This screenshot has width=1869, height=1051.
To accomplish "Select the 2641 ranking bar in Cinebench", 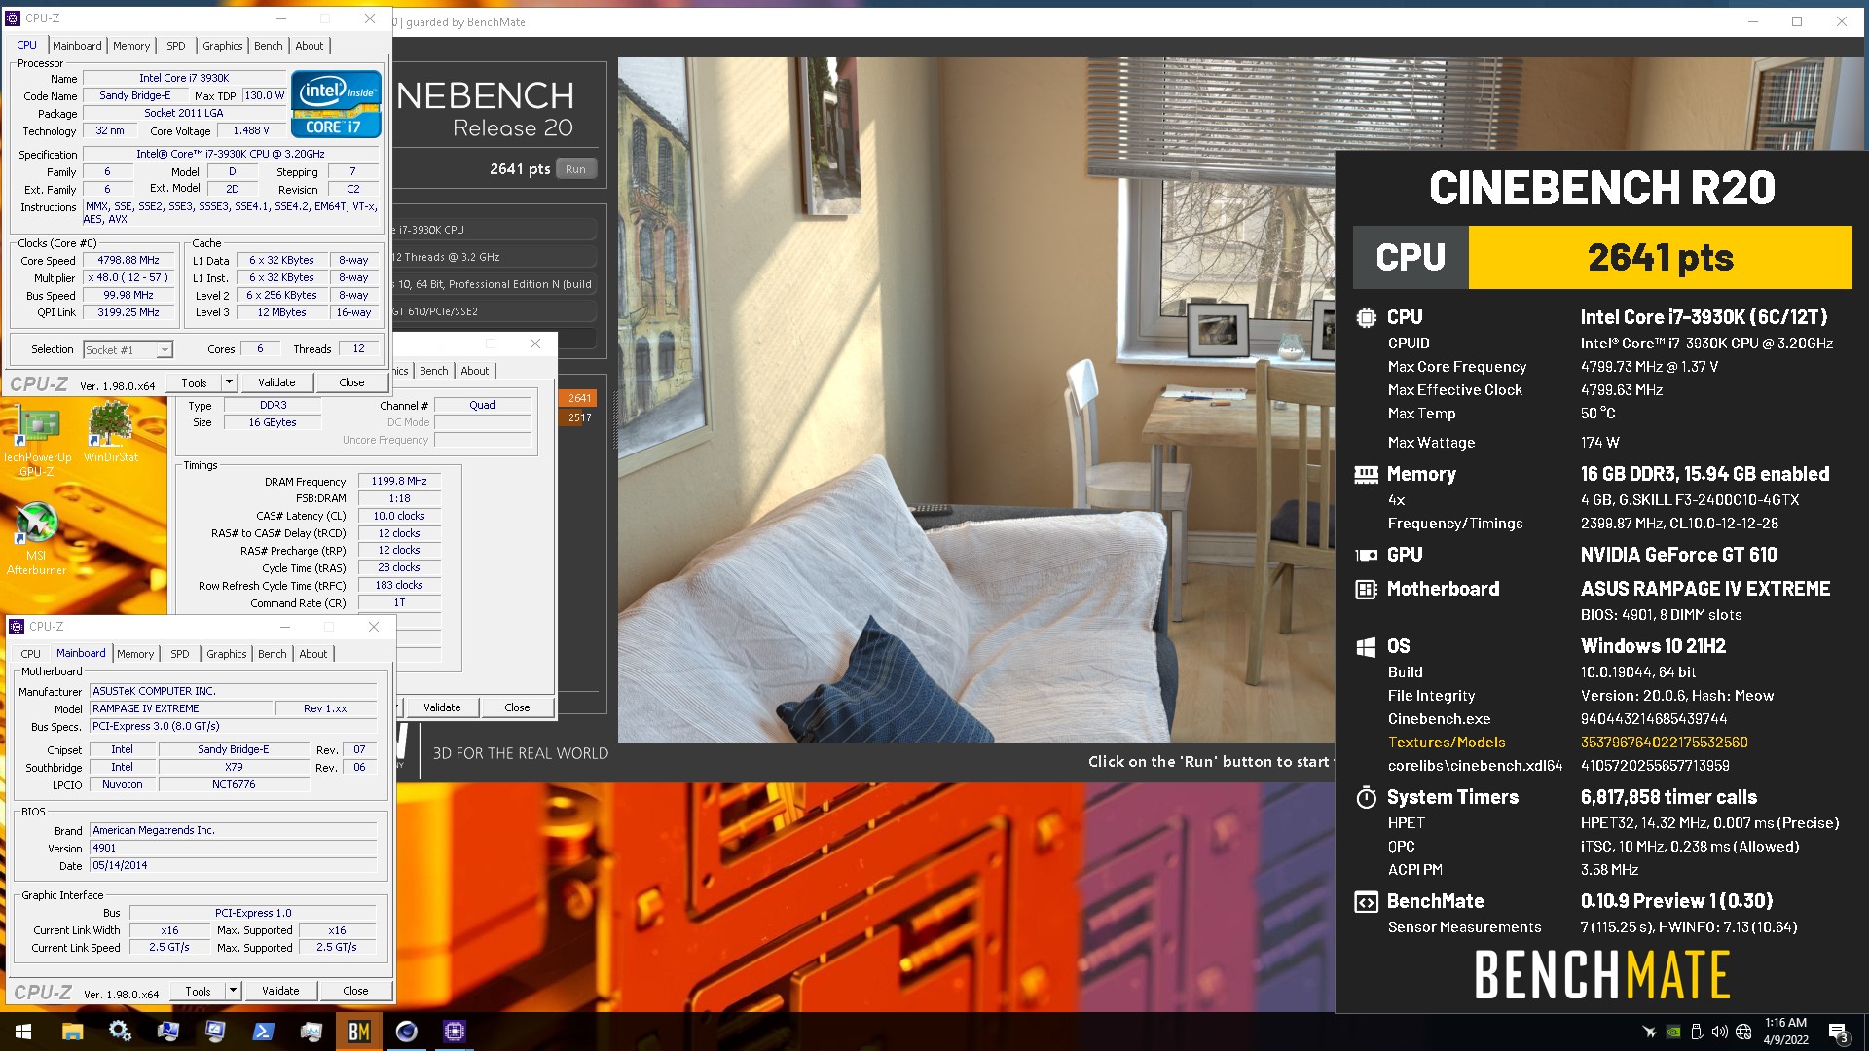I will (x=579, y=398).
